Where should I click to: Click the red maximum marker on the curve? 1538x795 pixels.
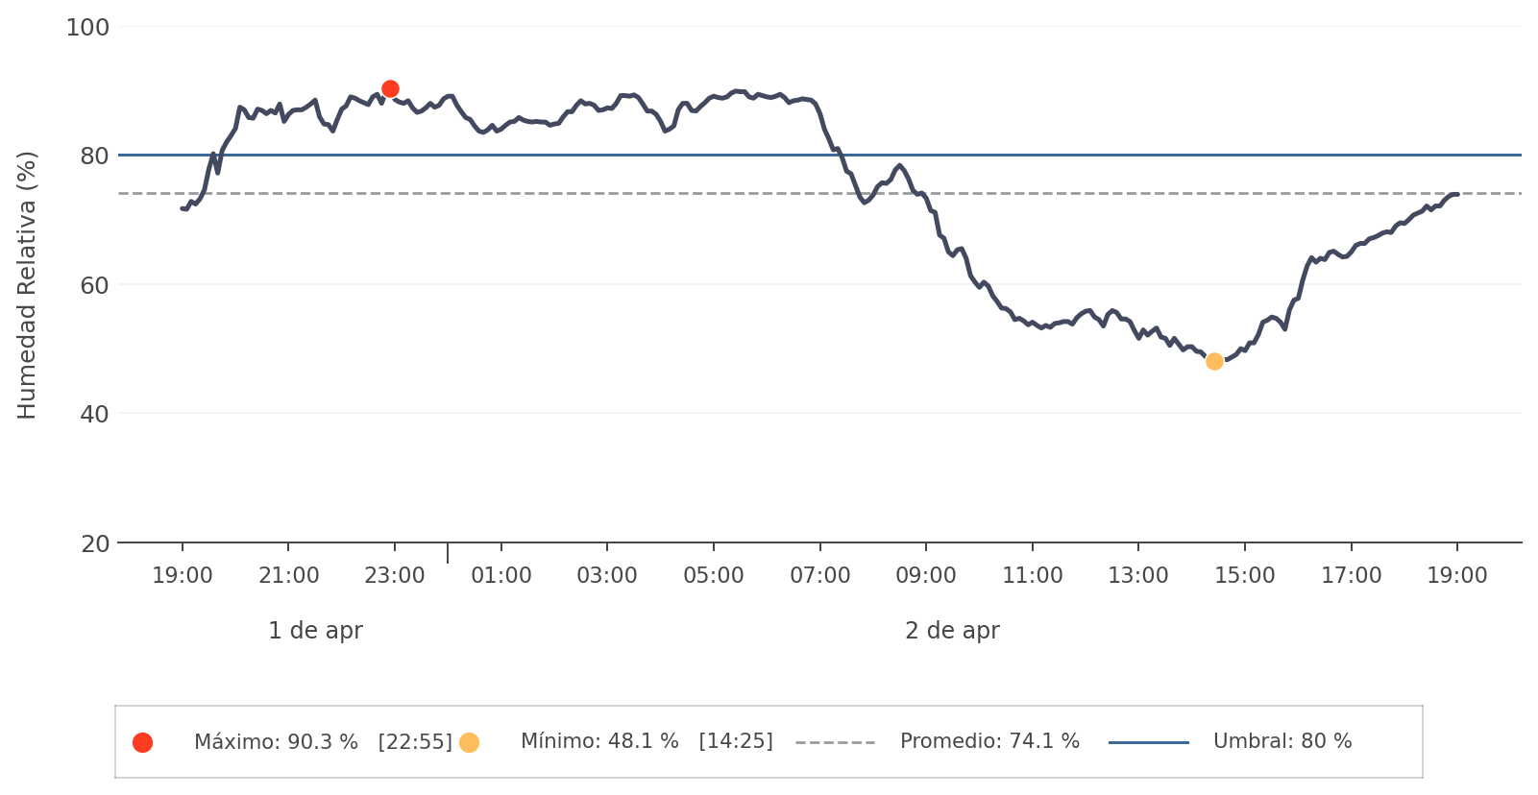(390, 89)
